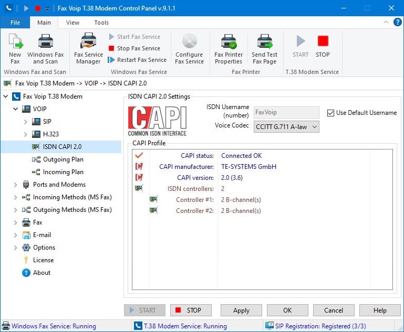Open Configure Fax Service
This screenshot has height=332, width=404.
(189, 49)
